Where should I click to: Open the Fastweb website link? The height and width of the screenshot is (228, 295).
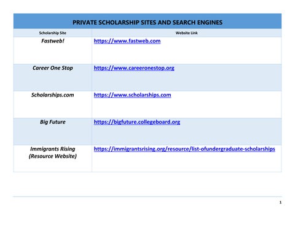coord(127,41)
